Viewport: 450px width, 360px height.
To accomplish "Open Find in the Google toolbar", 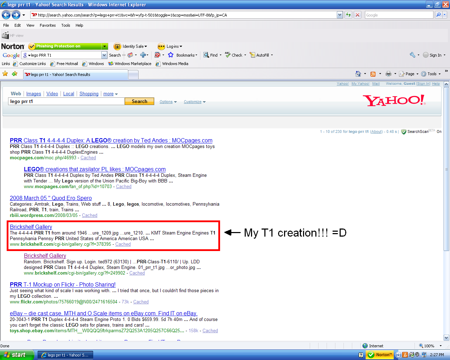I will pyautogui.click(x=211, y=55).
